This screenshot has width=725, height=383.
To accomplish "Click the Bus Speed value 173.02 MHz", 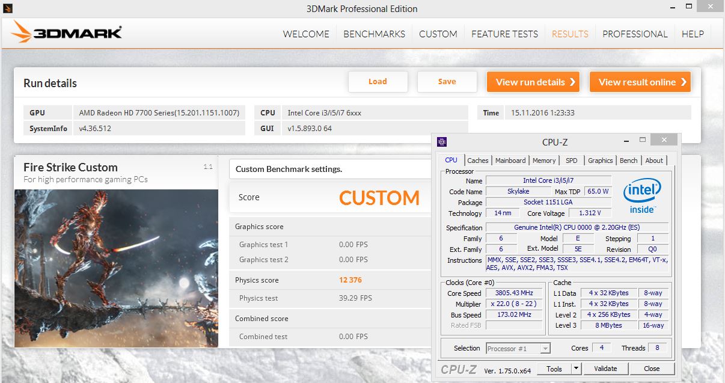I will 513,314.
